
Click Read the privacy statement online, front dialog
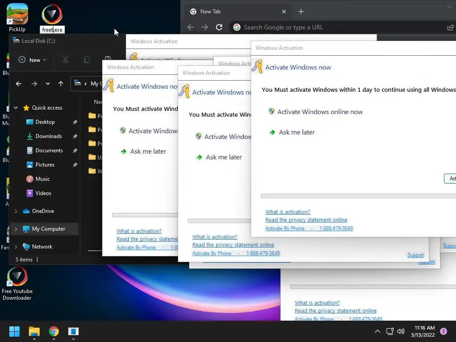[x=306, y=220]
